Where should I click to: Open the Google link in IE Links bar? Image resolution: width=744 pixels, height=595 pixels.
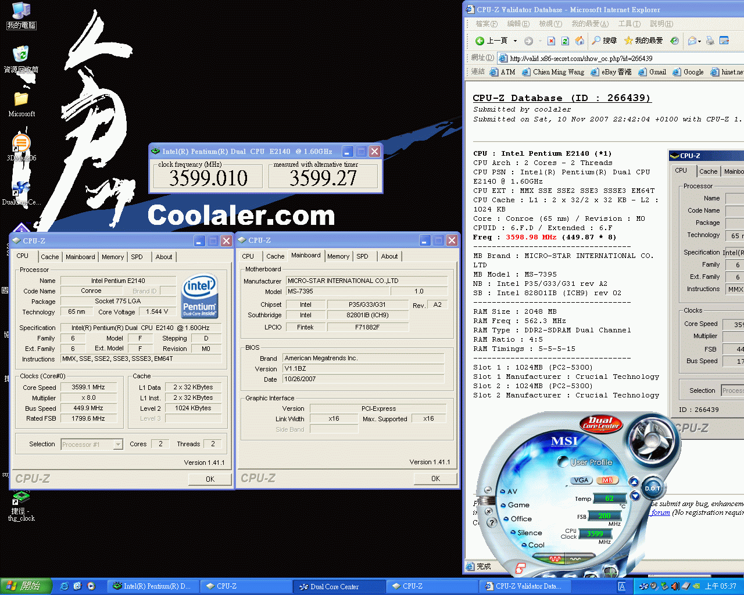tap(688, 72)
